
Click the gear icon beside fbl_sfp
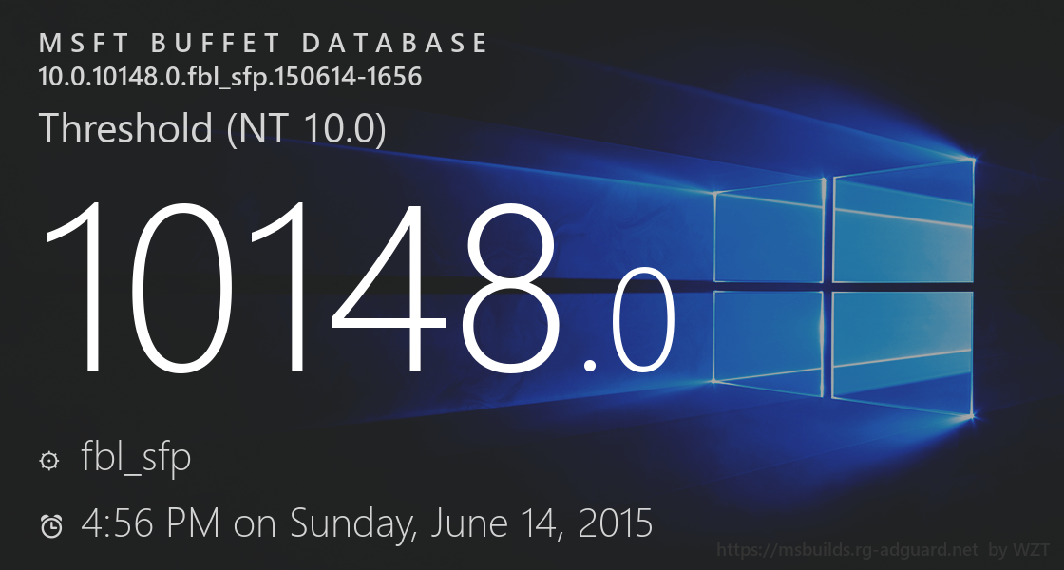[x=48, y=462]
